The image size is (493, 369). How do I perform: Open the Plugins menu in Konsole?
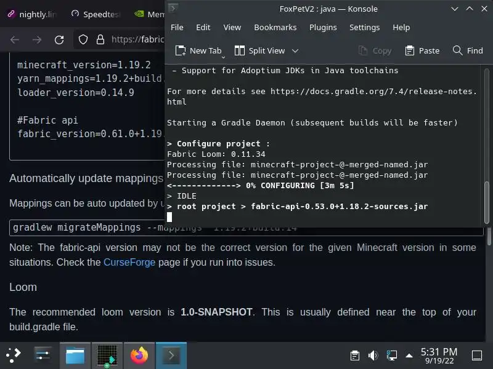click(x=323, y=28)
